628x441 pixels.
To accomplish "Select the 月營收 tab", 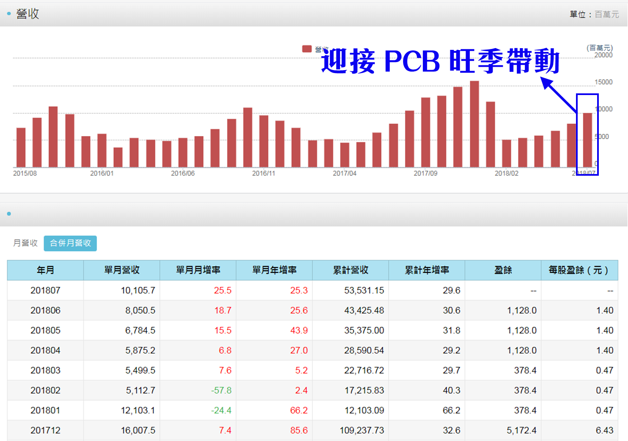I will coord(25,243).
